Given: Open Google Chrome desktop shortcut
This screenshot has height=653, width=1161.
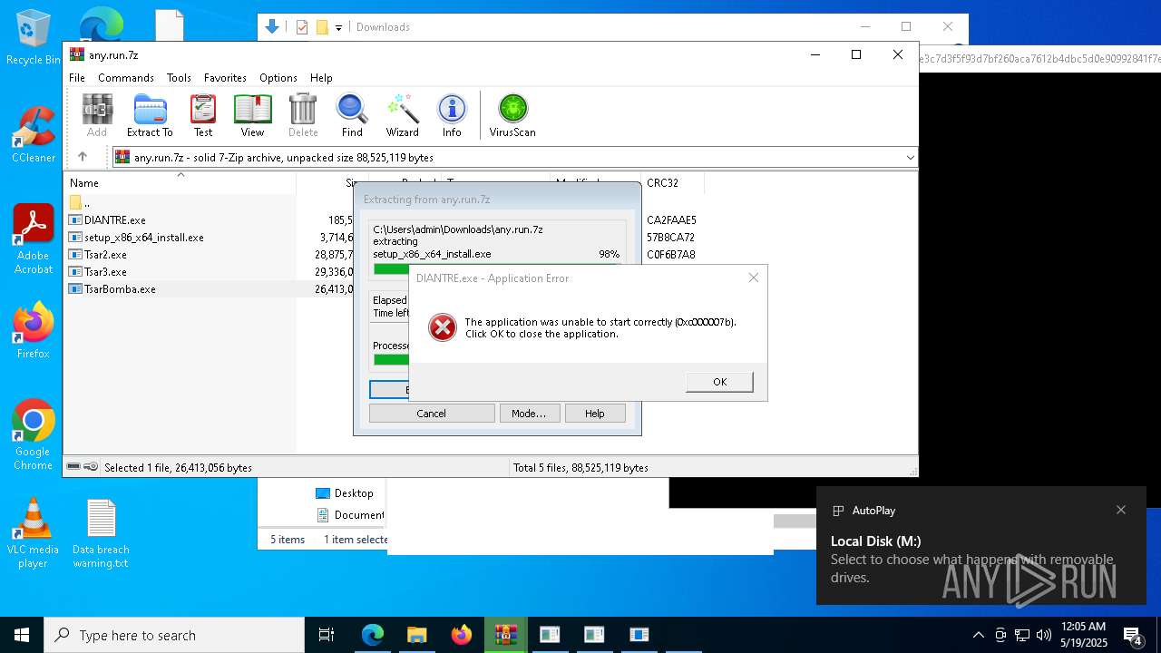Looking at the screenshot, I should (x=34, y=435).
